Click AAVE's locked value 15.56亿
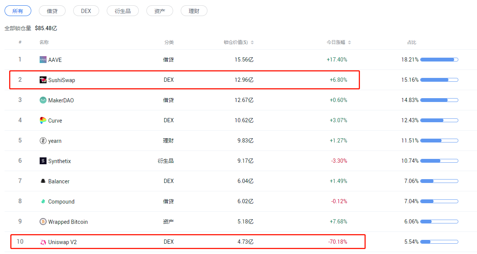The width and height of the screenshot is (477, 254). pyautogui.click(x=244, y=60)
